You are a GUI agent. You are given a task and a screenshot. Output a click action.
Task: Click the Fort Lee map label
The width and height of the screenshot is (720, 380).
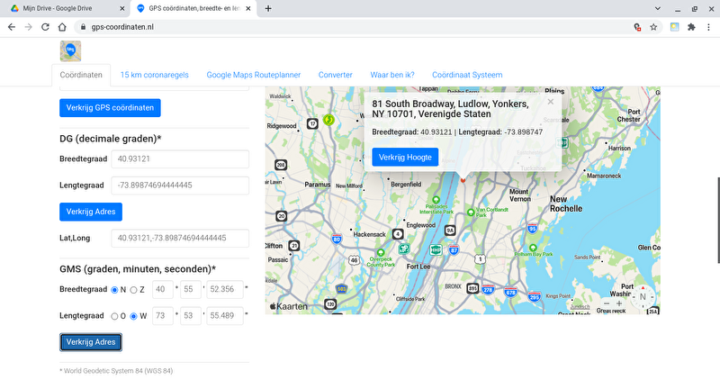418,267
